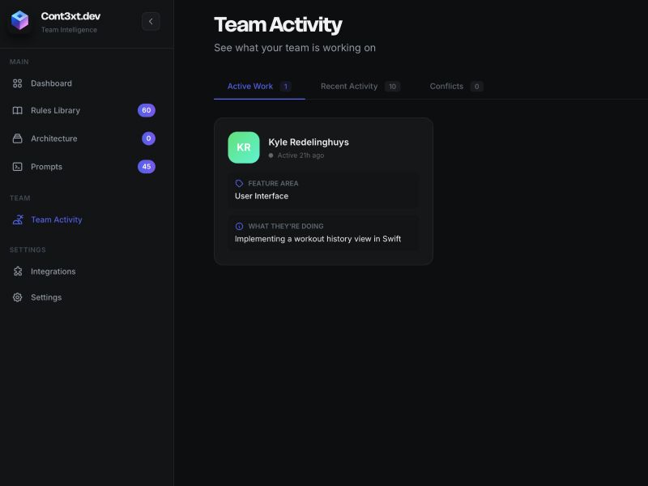Click the Prompts badge showing 45
The width and height of the screenshot is (648, 486).
coord(148,167)
